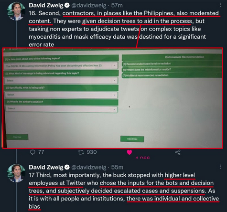Open the 'What kind of message' Select dropdown
Viewport: 227px width, 212px height.
click(61, 81)
